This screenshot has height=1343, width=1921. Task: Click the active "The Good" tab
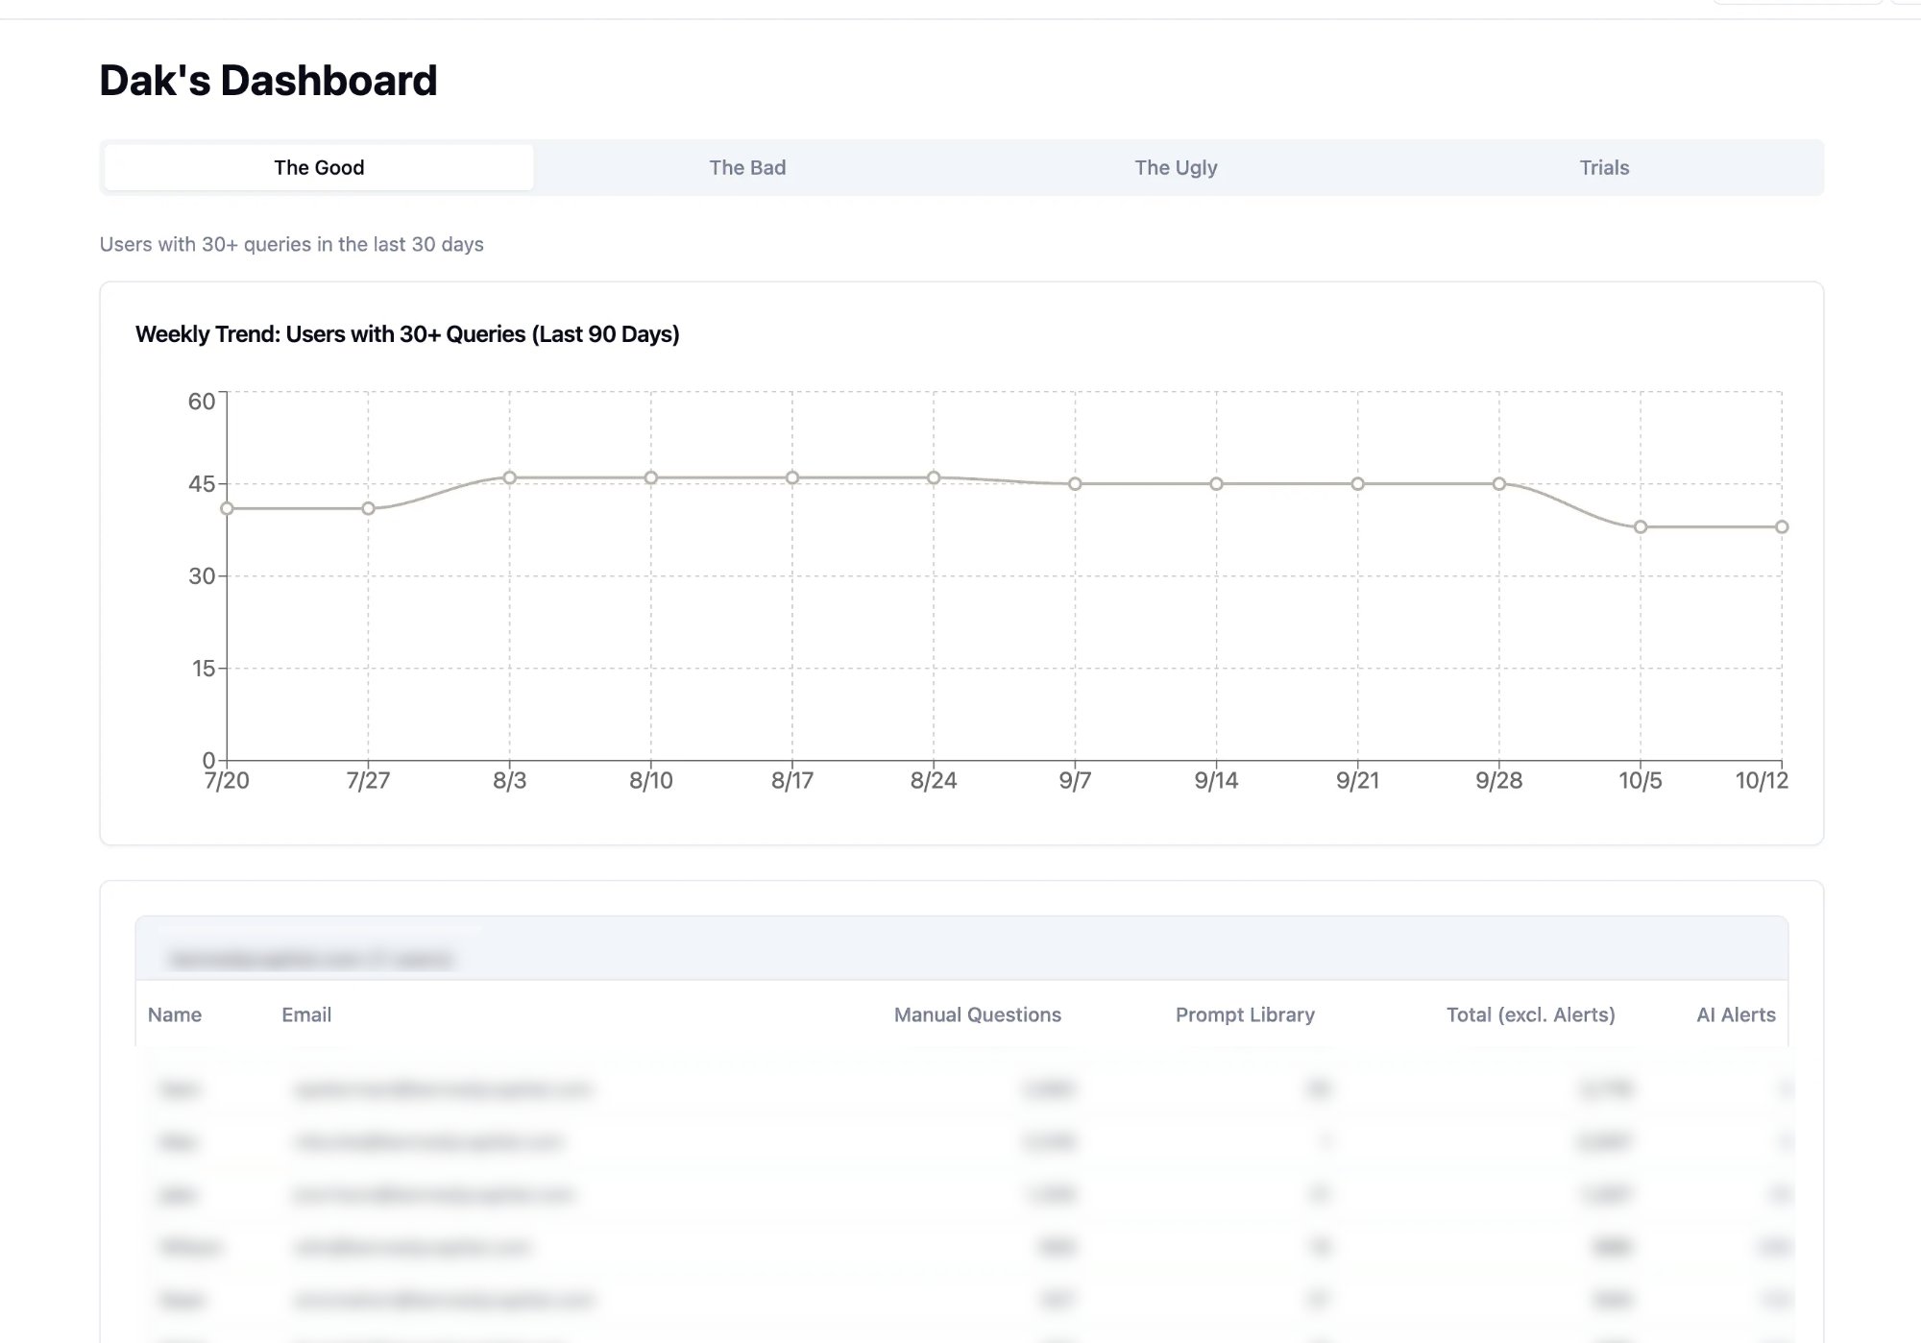(x=318, y=166)
